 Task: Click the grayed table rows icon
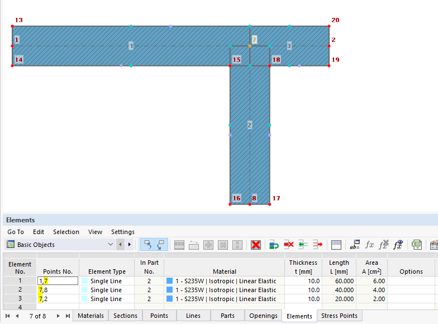(x=179, y=245)
